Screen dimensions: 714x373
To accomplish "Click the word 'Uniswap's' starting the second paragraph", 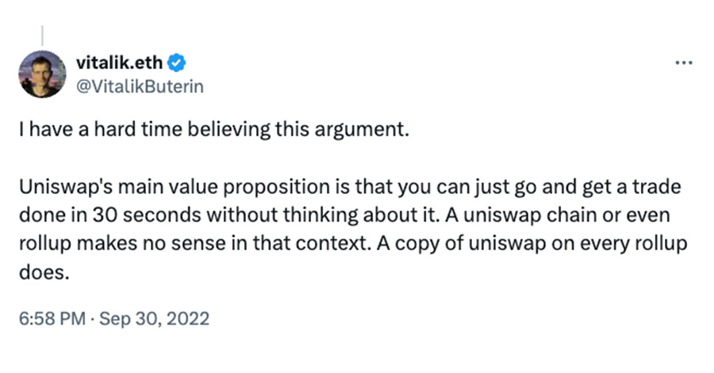I will (x=66, y=187).
